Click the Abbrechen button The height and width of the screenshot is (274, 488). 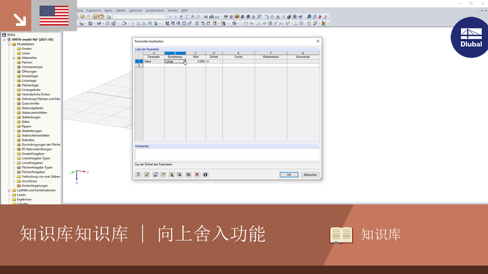tap(310, 175)
